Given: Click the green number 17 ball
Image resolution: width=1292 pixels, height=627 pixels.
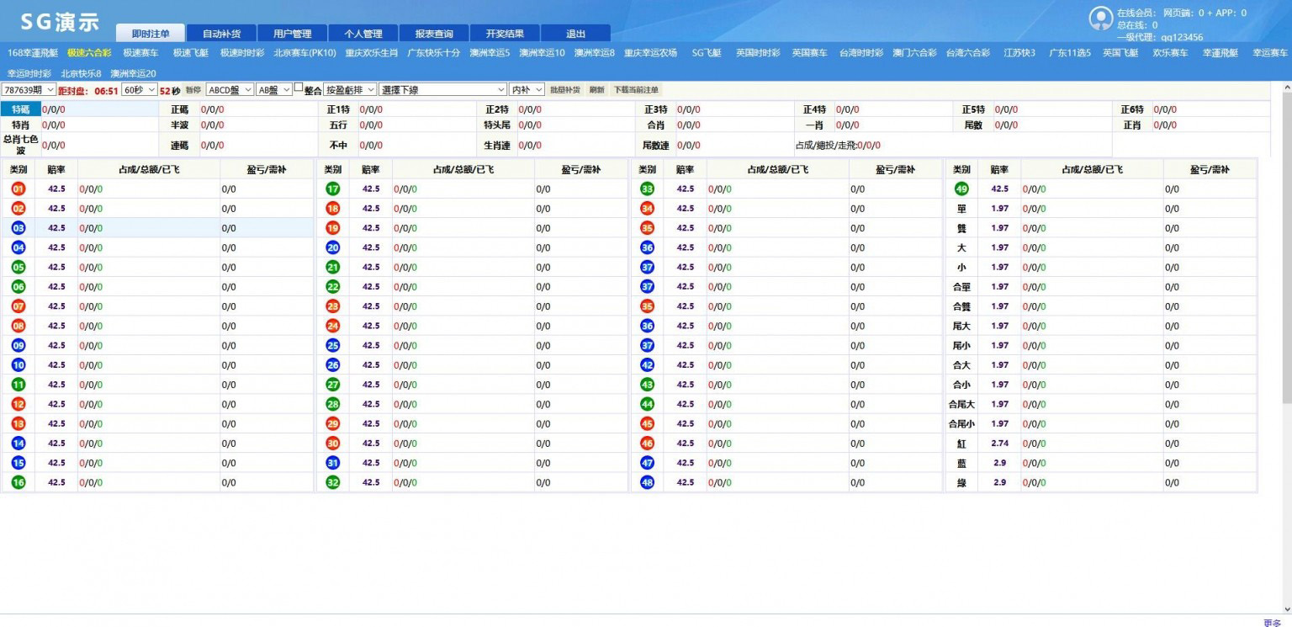Looking at the screenshot, I should 333,189.
